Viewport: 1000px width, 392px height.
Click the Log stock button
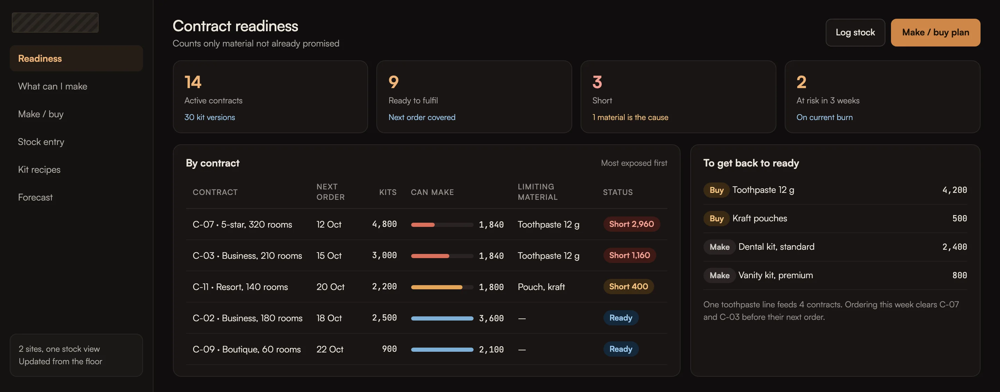855,33
